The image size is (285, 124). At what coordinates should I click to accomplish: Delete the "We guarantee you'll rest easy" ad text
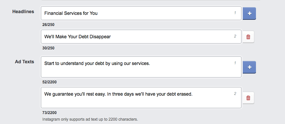248,98
